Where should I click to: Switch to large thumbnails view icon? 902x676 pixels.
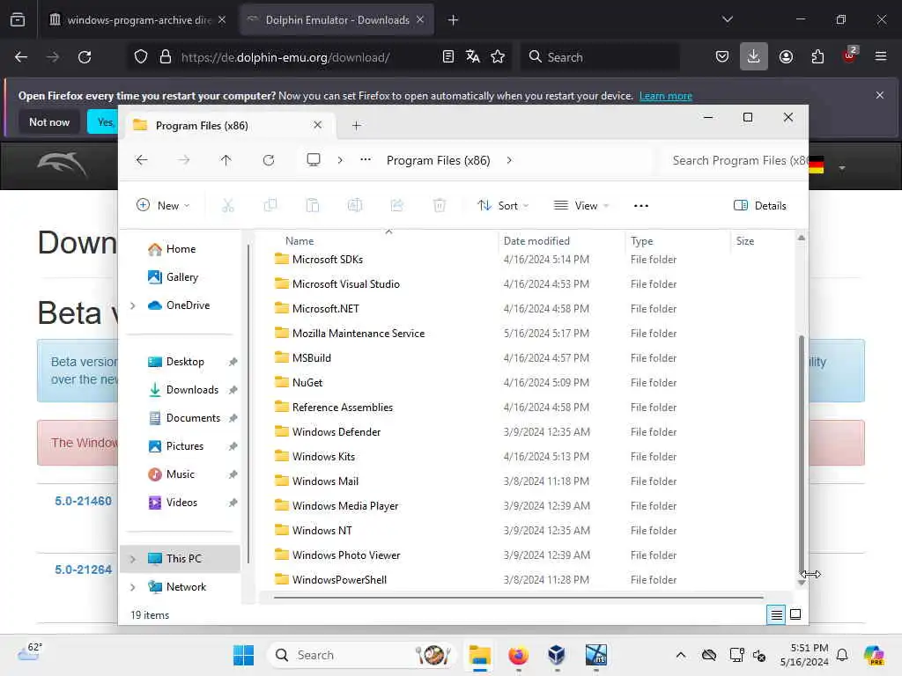pos(795,614)
